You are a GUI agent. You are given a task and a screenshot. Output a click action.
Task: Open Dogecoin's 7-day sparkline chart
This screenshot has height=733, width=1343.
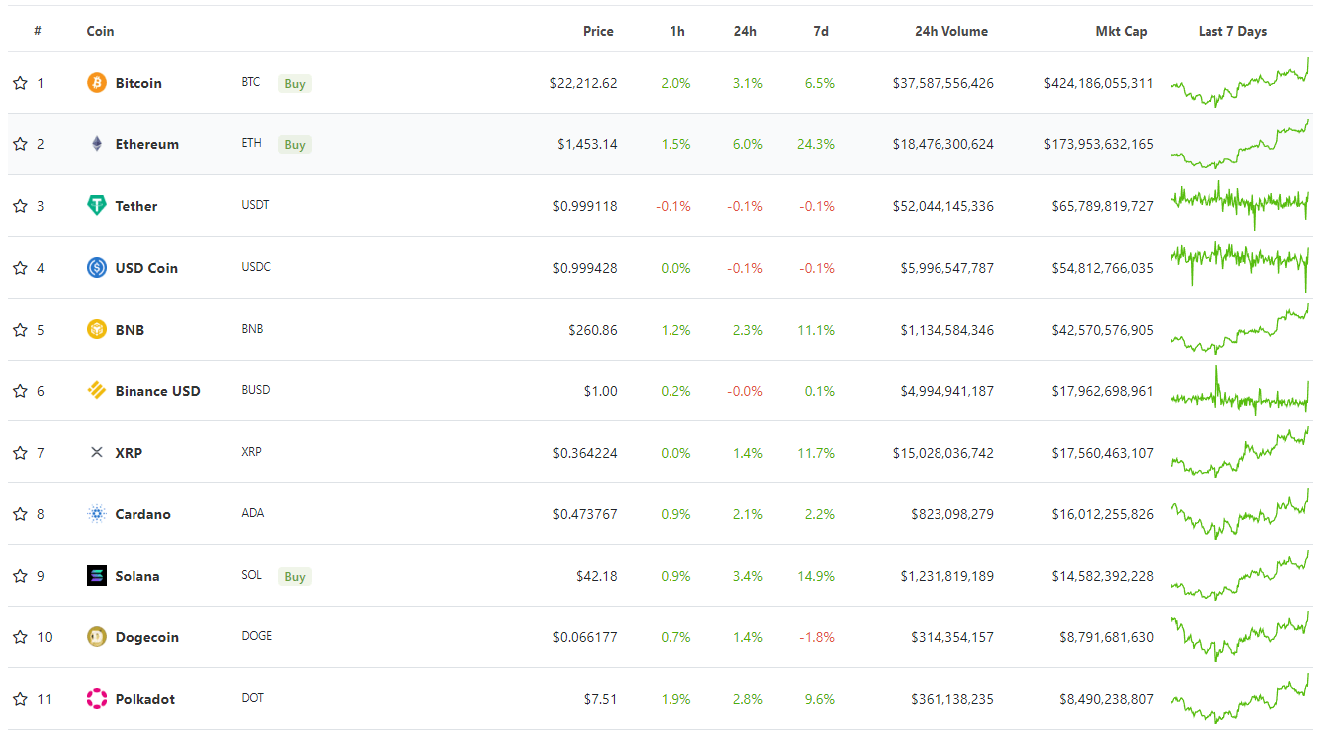tap(1240, 637)
